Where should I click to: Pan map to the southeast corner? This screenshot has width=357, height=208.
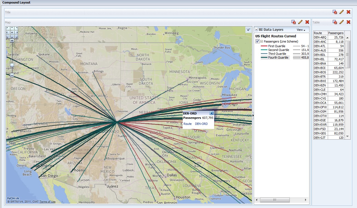tap(16, 36)
